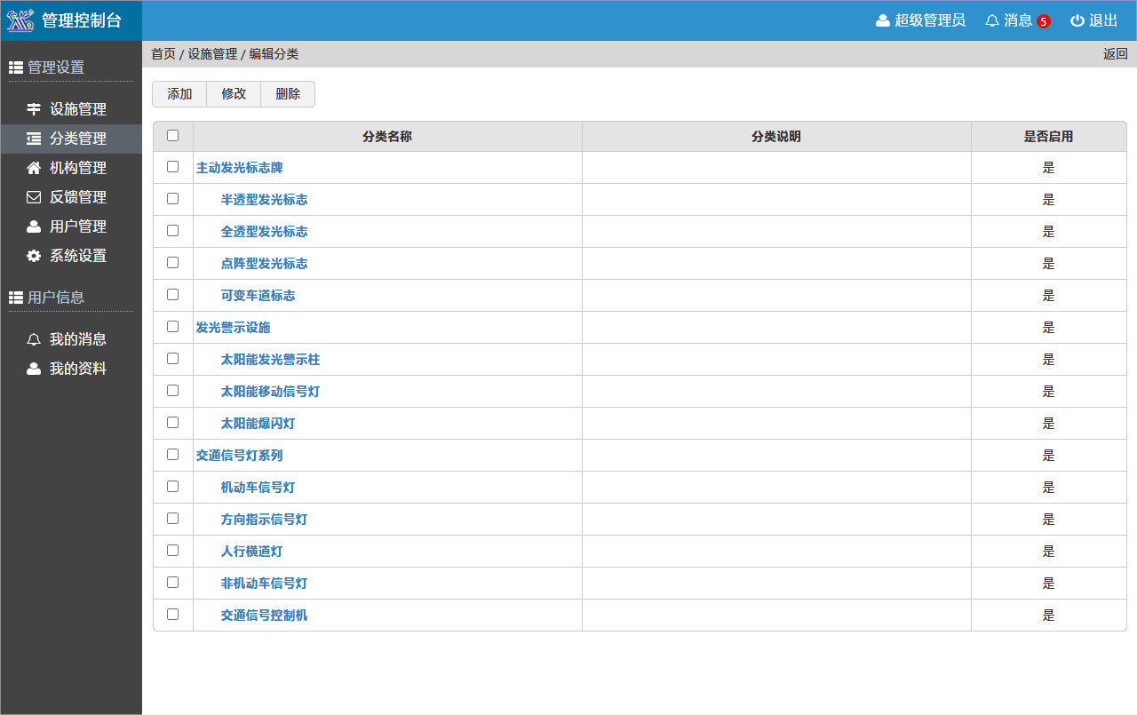Collapse the 管理设置 sidebar section
Screen dimensions: 1137x715
[x=55, y=68]
